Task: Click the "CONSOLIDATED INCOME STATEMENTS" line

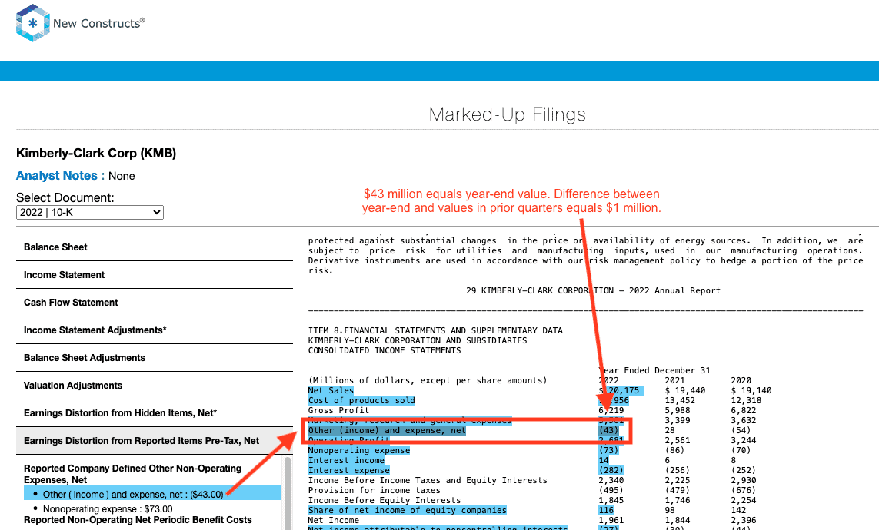Action: coord(385,351)
